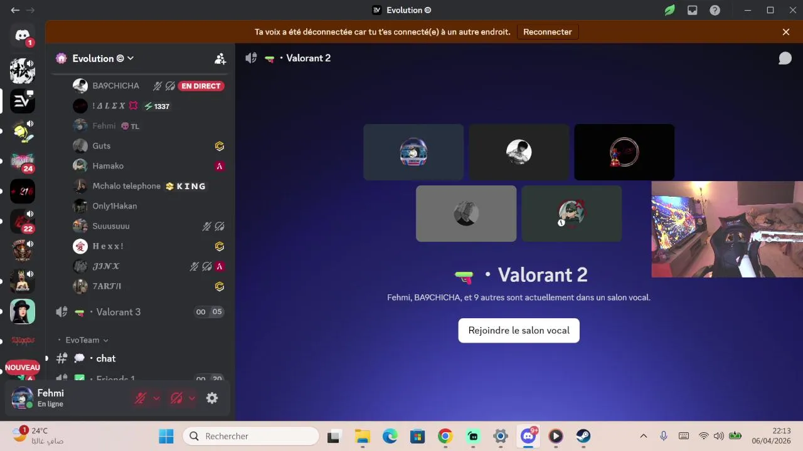Click the 1337 tag beside ALEX
This screenshot has width=803, height=451.
157,106
